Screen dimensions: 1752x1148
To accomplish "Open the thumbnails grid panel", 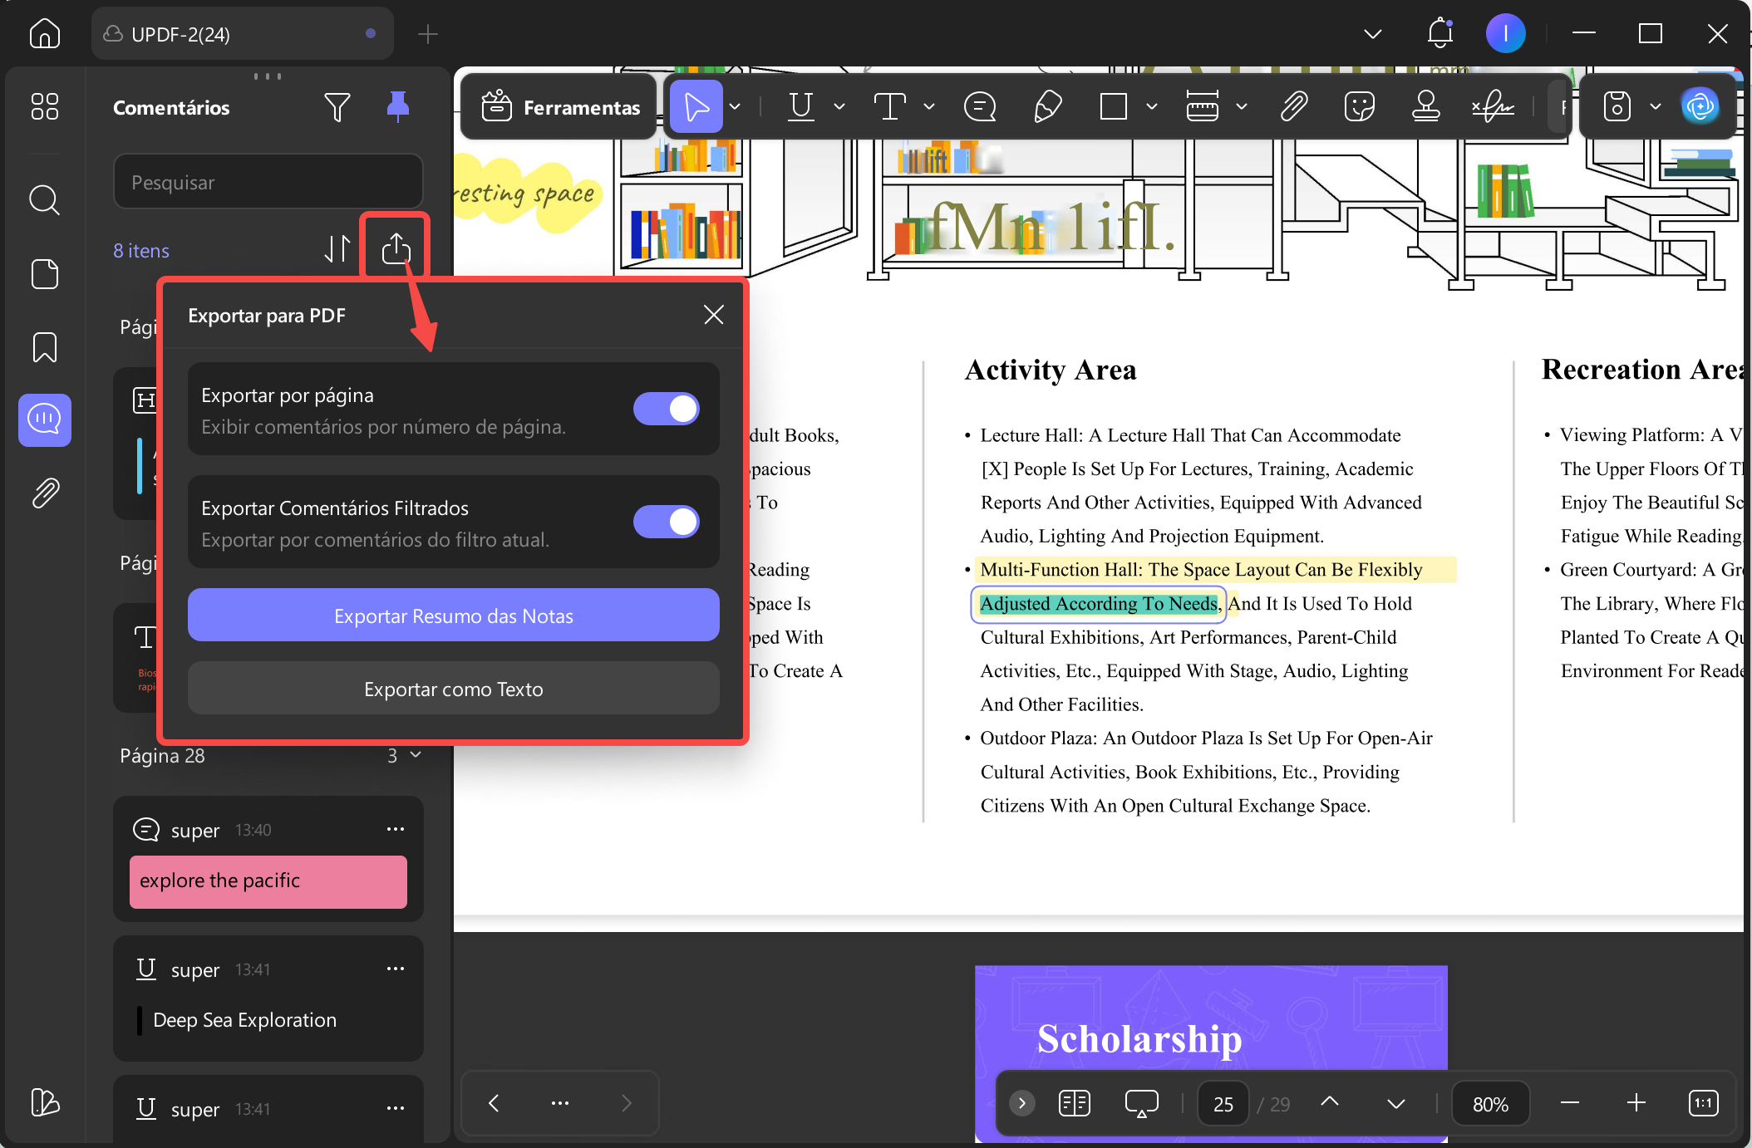I will 44,106.
